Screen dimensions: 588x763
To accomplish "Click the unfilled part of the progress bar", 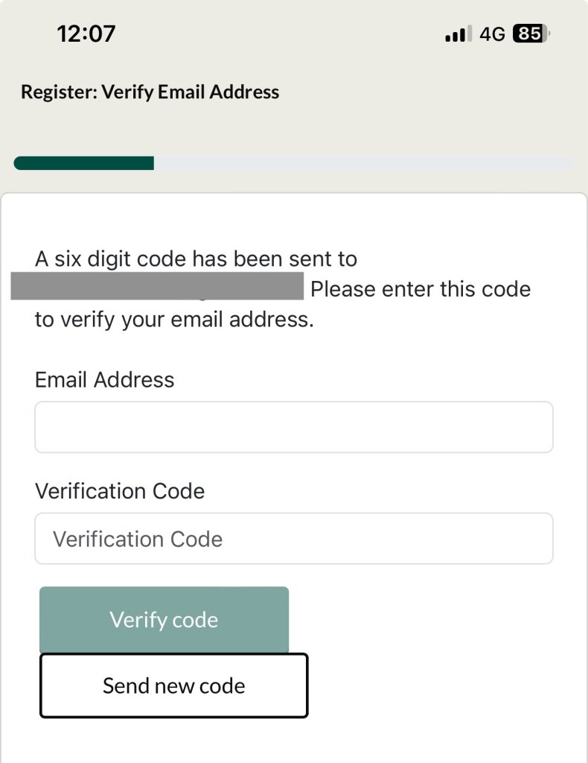I will coord(363,163).
